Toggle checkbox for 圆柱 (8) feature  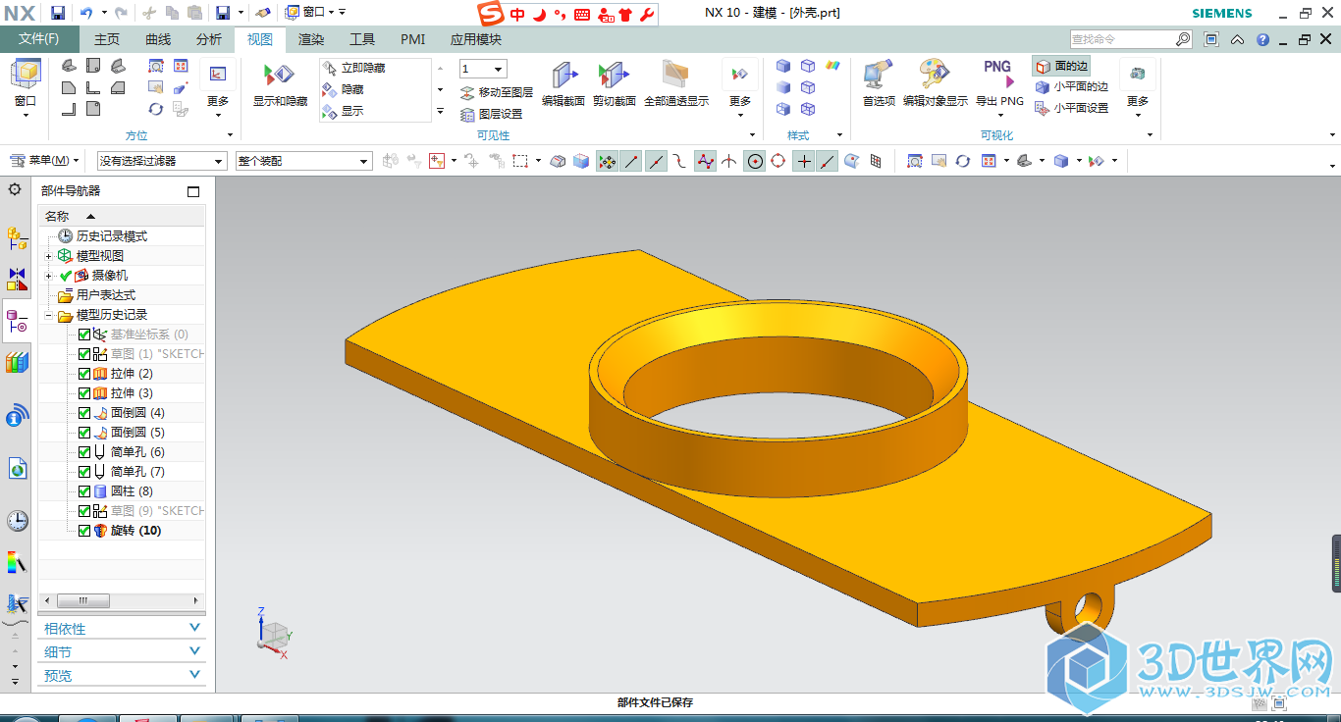pos(84,491)
